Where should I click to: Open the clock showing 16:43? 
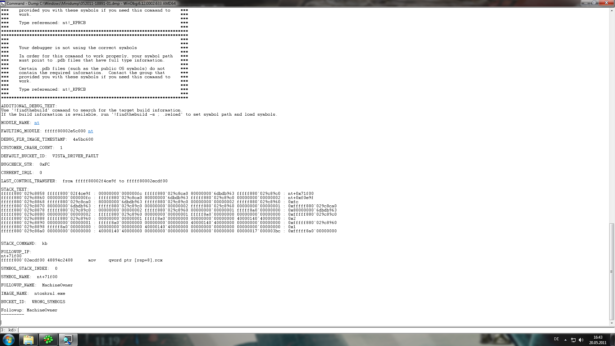point(598,340)
